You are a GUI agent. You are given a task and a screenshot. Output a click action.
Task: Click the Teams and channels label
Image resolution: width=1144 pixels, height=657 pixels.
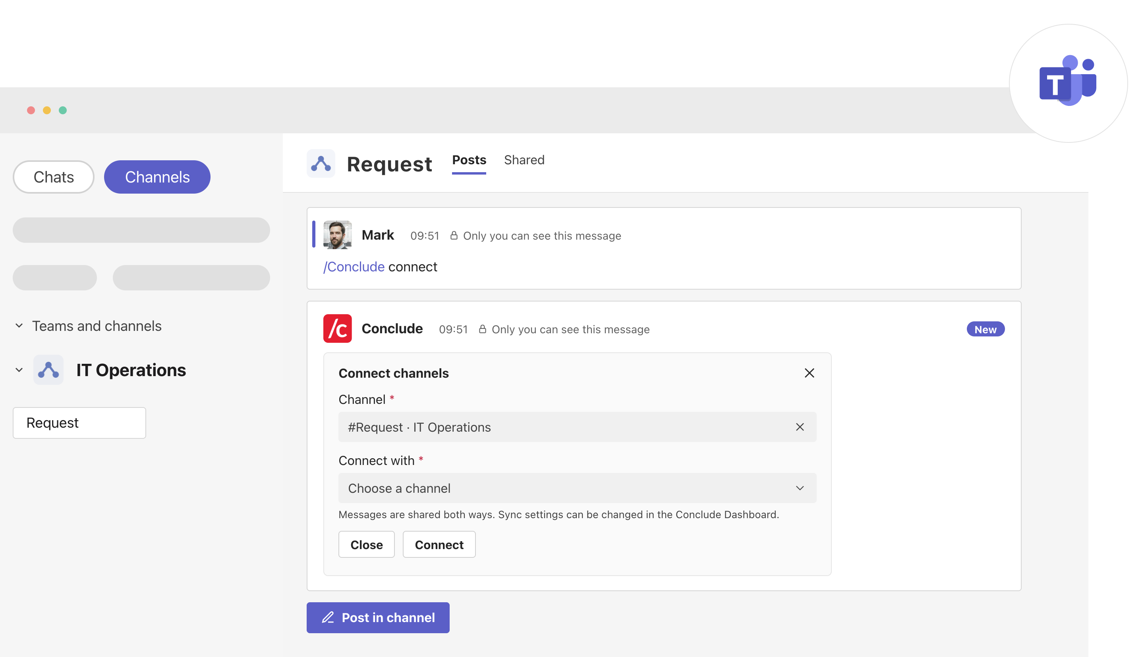97,326
